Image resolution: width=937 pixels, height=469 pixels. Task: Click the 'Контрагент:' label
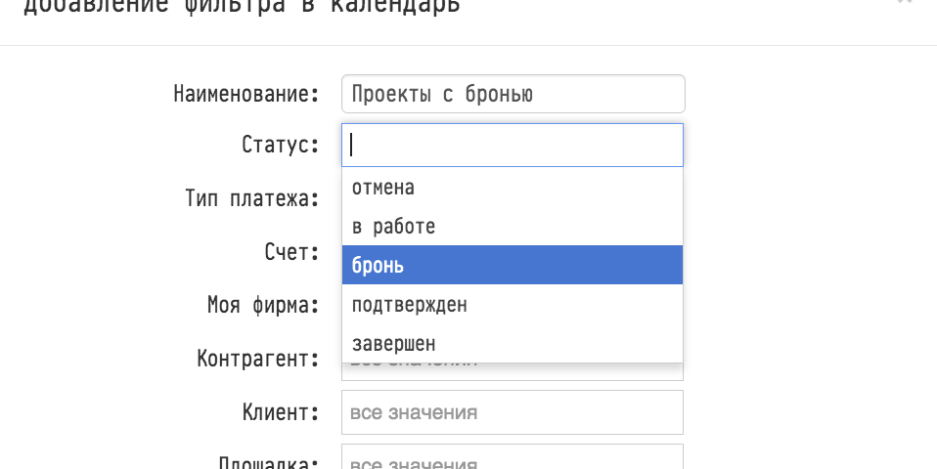tap(258, 358)
